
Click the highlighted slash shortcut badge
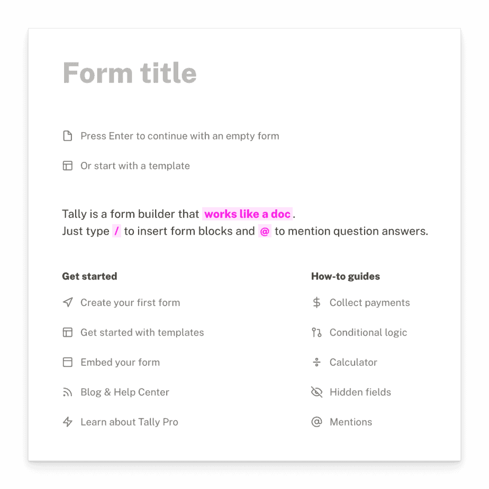coord(116,231)
